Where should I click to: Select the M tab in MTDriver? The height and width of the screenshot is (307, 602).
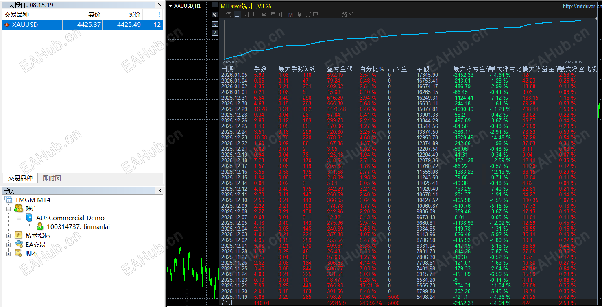point(290,15)
